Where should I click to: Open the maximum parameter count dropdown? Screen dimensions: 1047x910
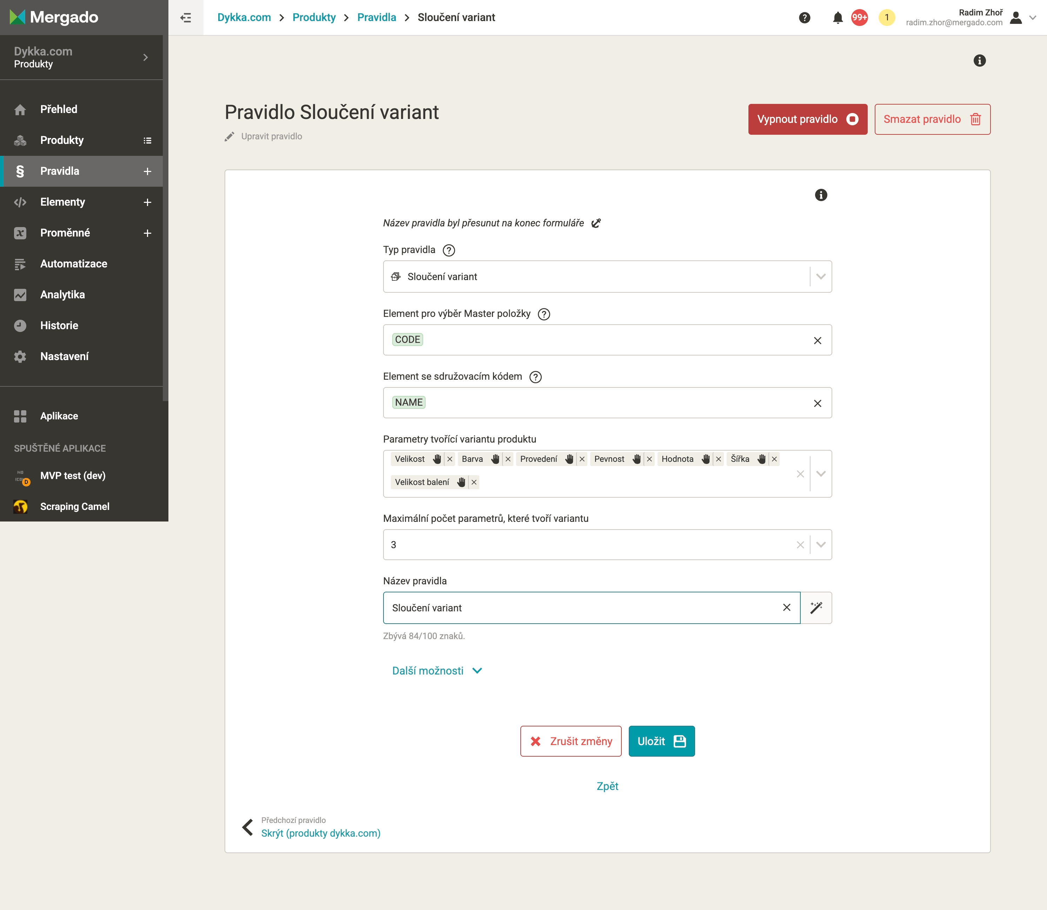coord(821,545)
